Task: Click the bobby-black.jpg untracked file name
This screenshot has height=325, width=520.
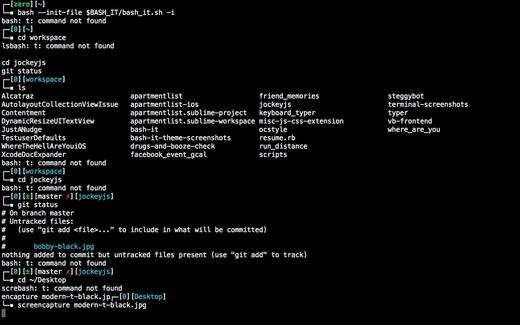Action: tap(64, 247)
